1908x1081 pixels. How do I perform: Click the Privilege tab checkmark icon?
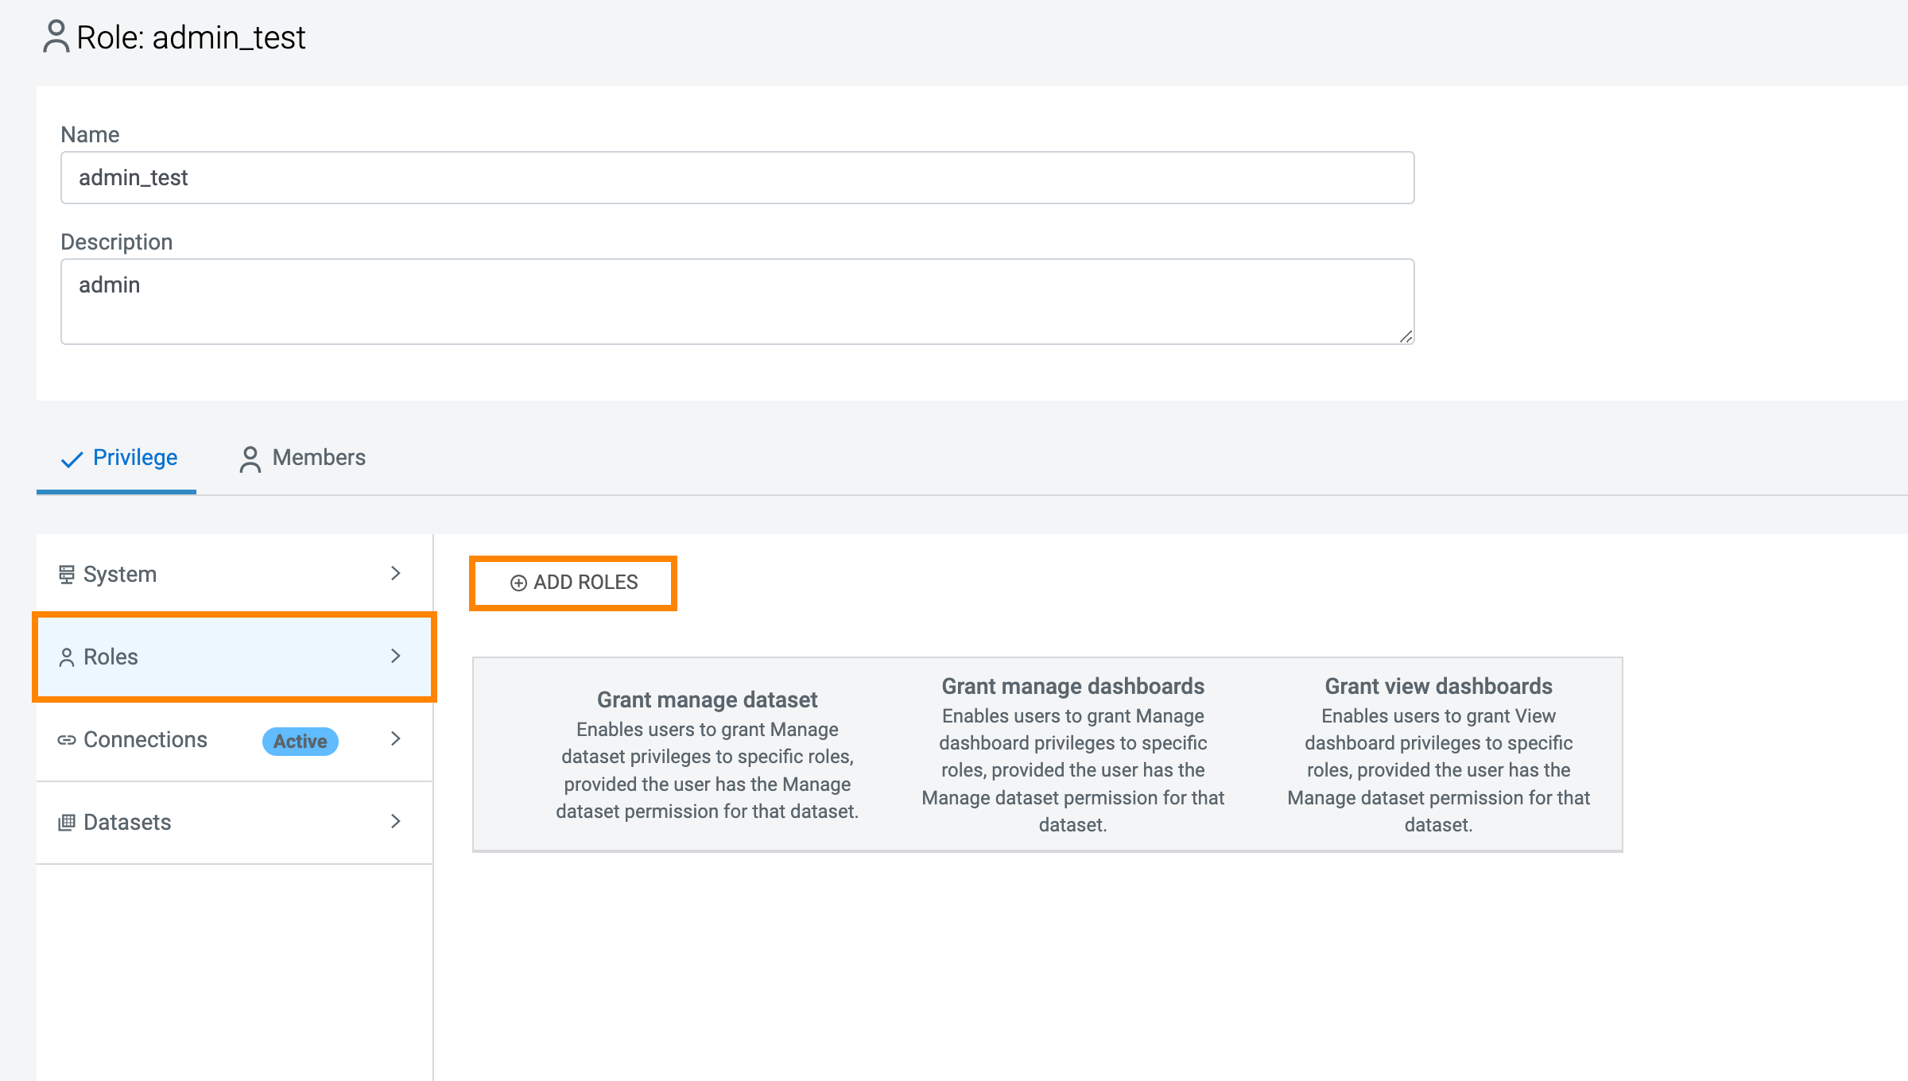[x=72, y=459]
